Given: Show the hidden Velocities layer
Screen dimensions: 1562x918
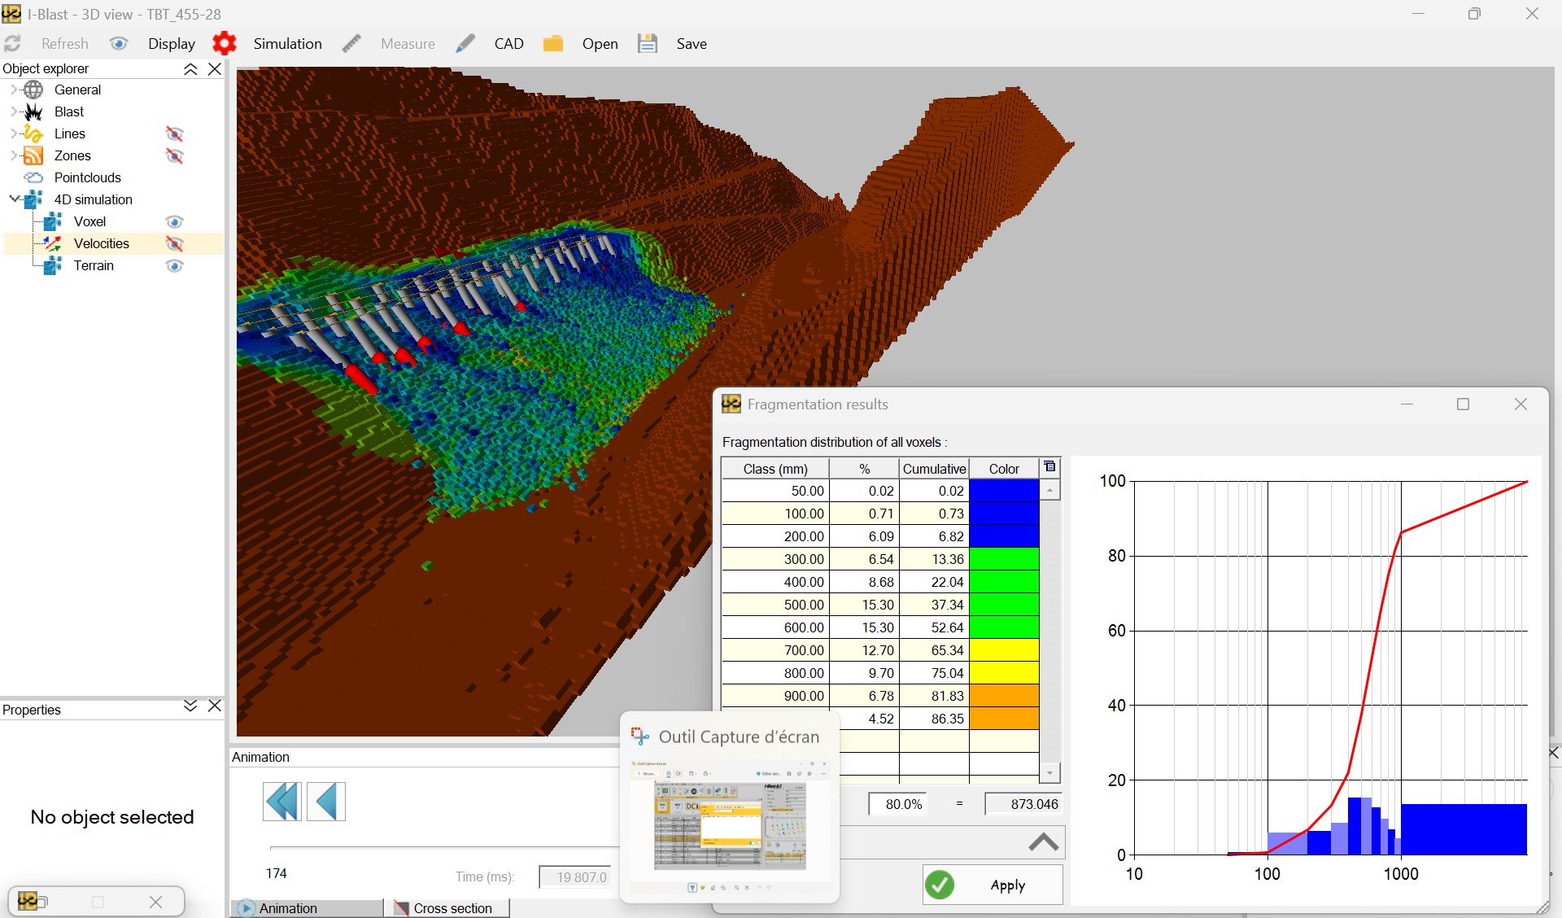Looking at the screenshot, I should 174,243.
